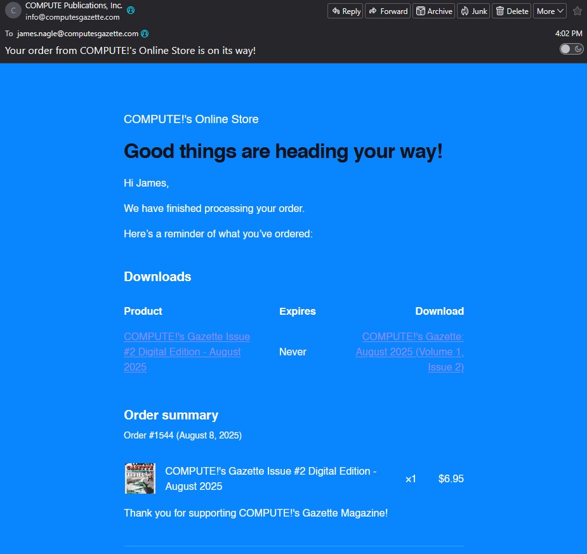Open recipient contact icon beside james.nagle address
Image resolution: width=587 pixels, height=554 pixels.
(145, 34)
